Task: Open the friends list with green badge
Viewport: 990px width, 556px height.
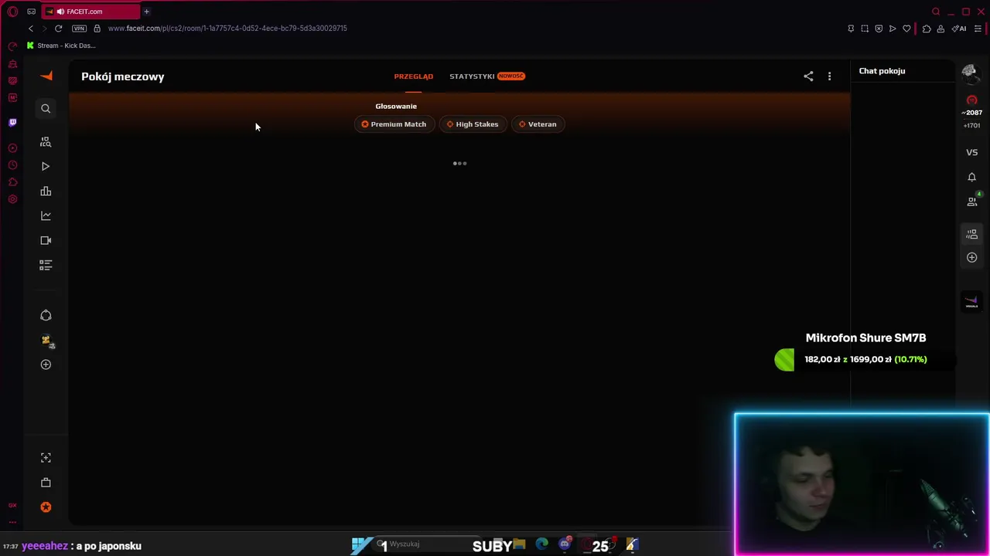Action: click(x=973, y=201)
